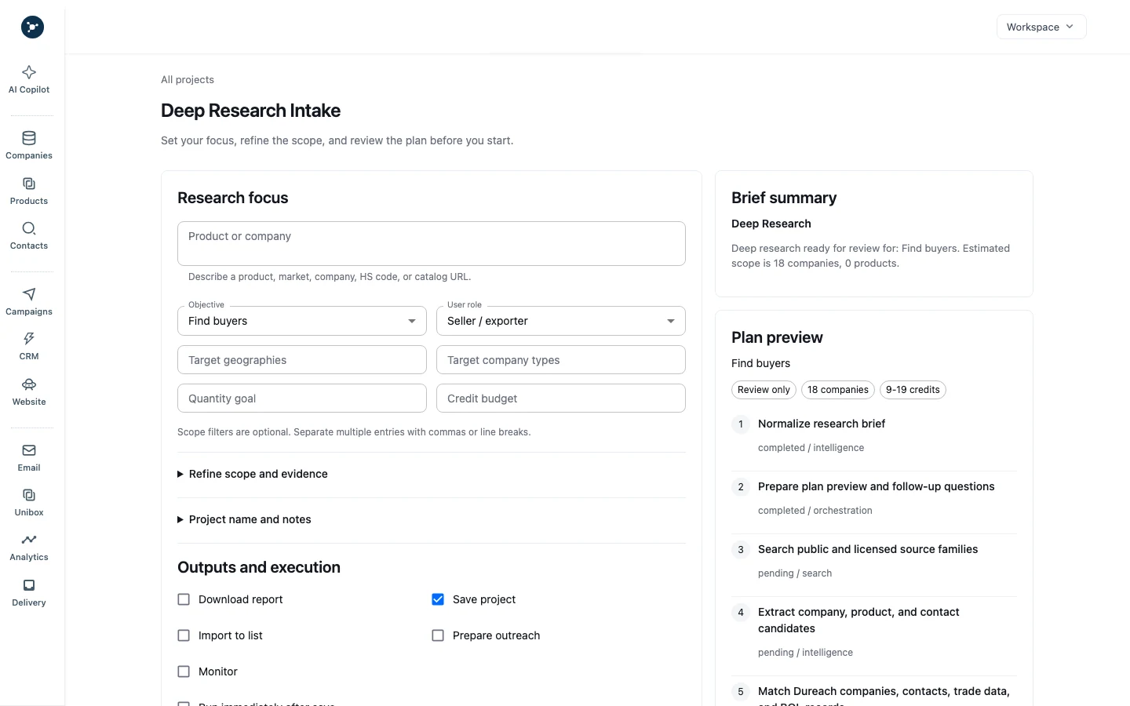Select 'Prepare plan preview and follow-up questions' step
Viewport: 1130px width, 706px height.
tap(876, 486)
